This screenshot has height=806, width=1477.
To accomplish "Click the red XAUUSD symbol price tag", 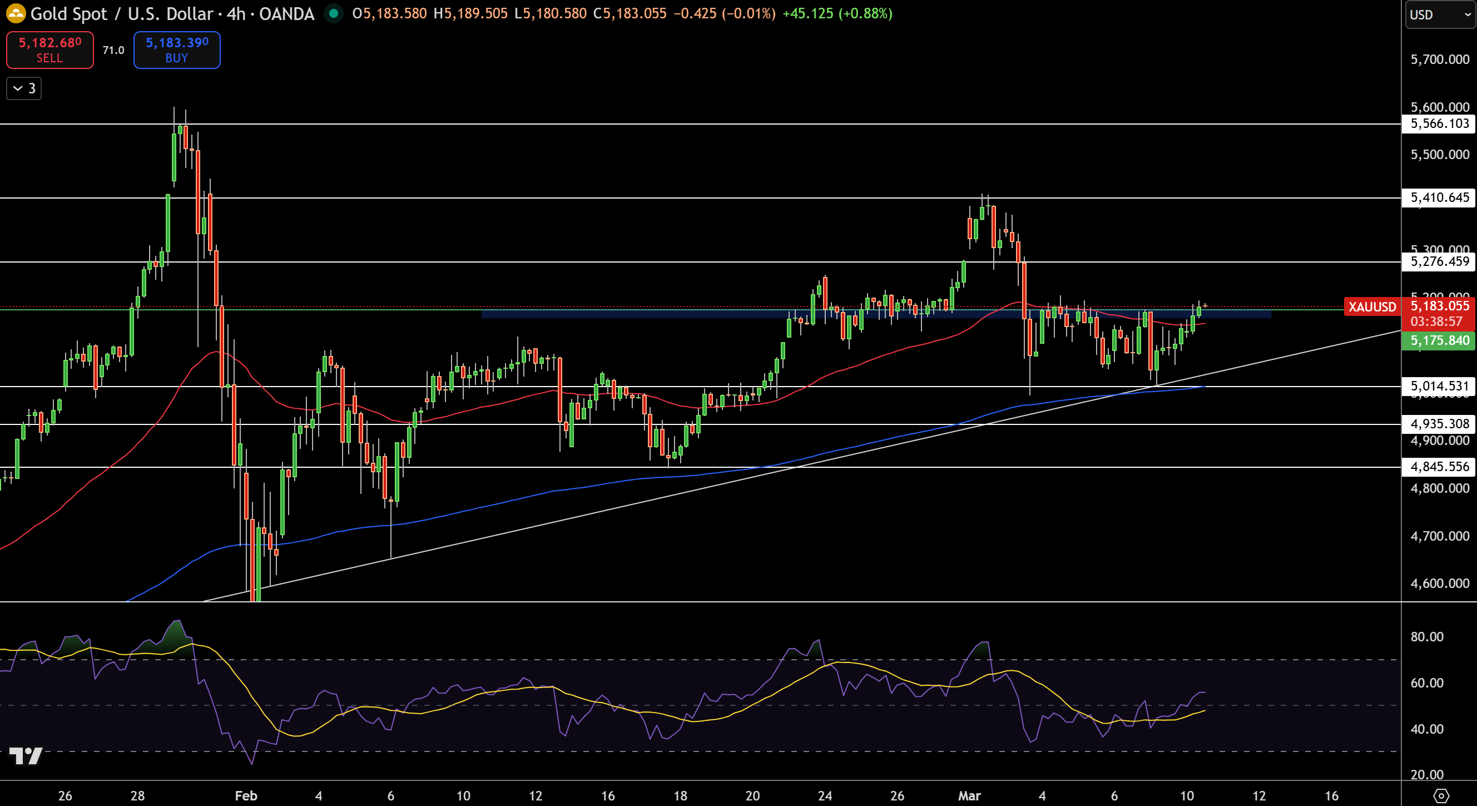I will coord(1371,306).
